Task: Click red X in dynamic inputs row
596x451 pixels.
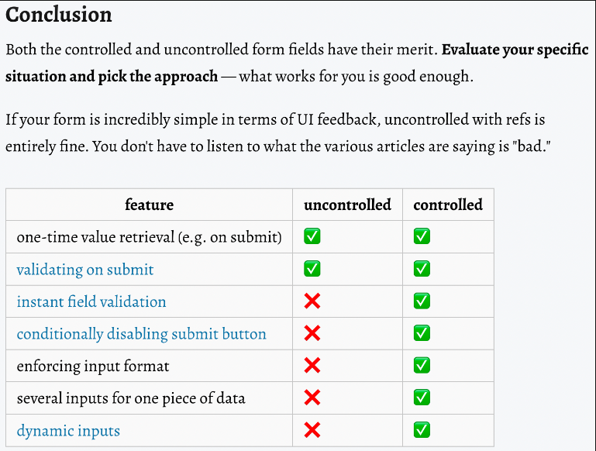Action: point(312,430)
